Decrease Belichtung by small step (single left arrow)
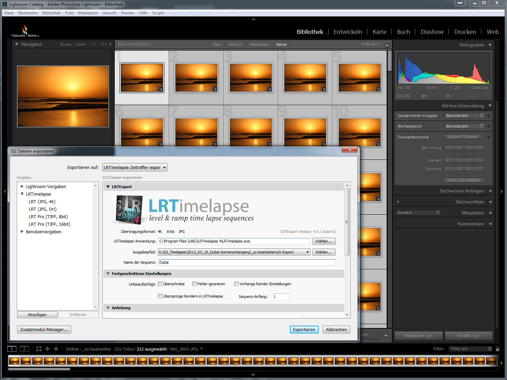Screen dimensions: 507x380 point(459,148)
